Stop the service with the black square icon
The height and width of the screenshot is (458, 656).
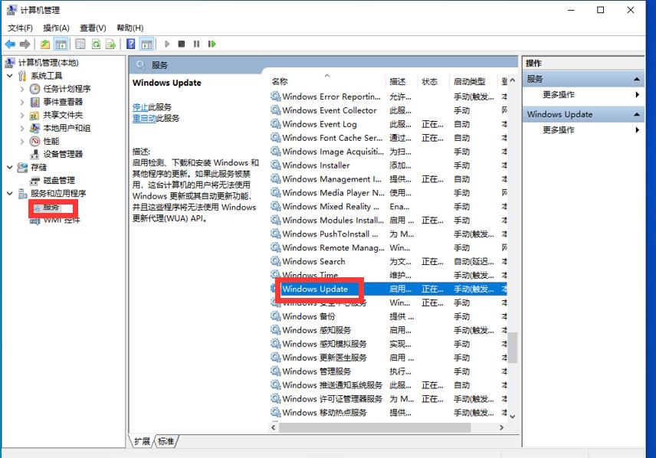click(x=182, y=44)
